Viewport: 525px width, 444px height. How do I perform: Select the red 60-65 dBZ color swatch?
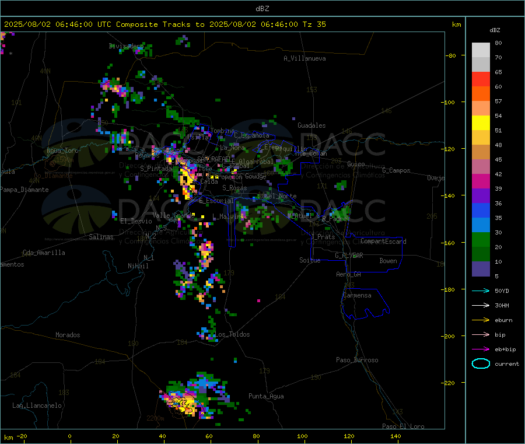(481, 79)
